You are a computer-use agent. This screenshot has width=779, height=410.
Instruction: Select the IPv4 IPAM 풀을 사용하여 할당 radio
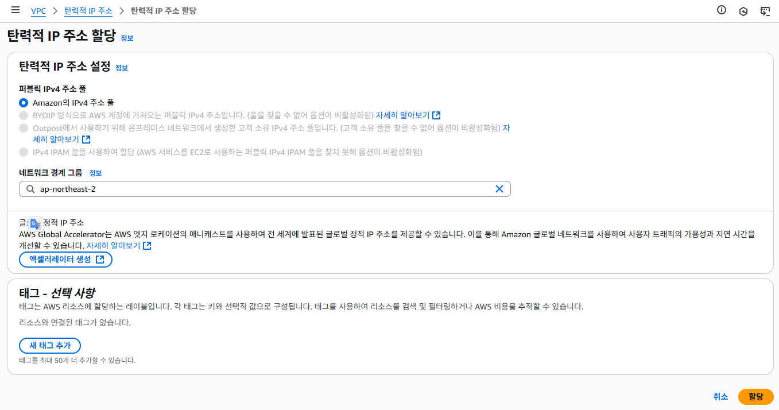[24, 152]
